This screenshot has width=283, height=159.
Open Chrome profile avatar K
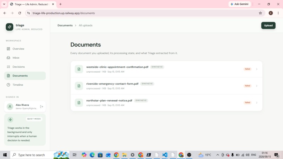271,13
